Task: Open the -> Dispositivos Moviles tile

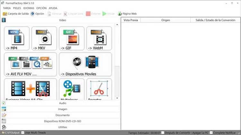Action: tap(85, 64)
